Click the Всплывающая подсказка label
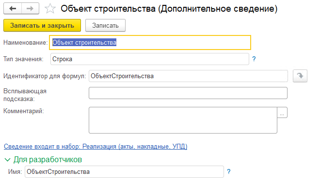 click(25, 95)
